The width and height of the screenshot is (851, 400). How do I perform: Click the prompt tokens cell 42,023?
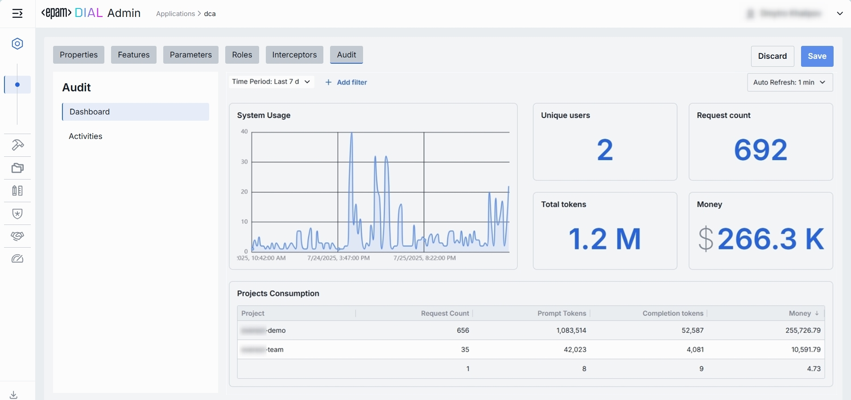575,350
